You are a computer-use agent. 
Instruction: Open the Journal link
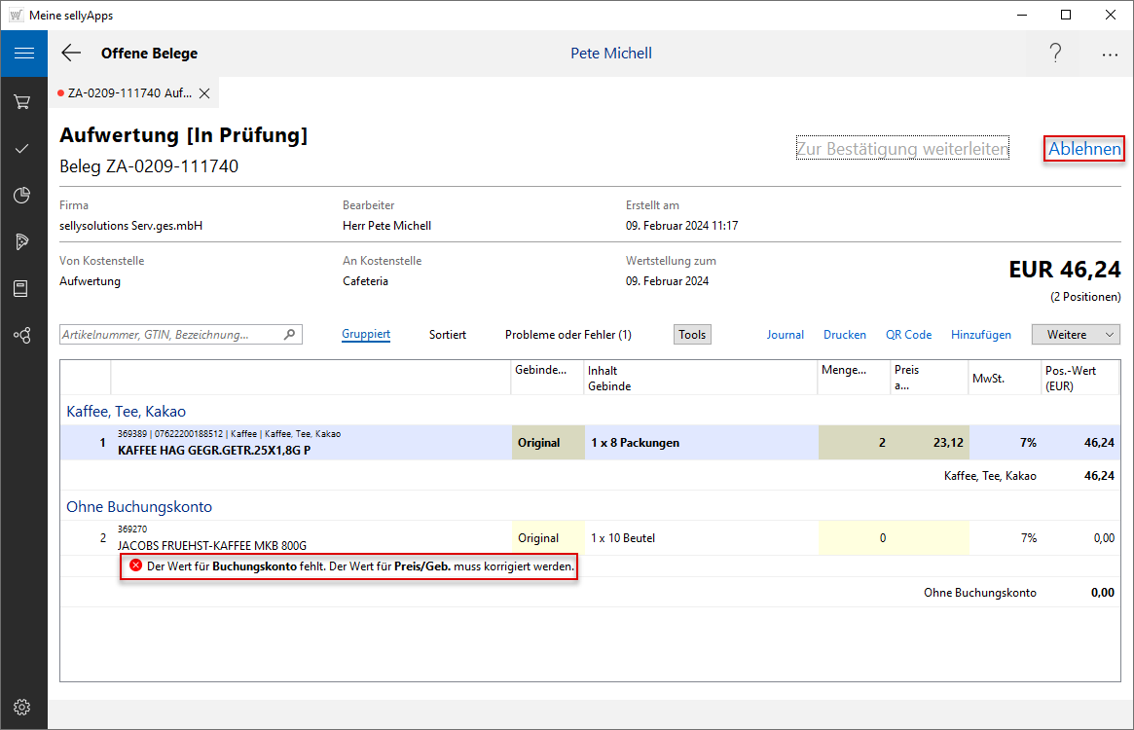(x=785, y=335)
